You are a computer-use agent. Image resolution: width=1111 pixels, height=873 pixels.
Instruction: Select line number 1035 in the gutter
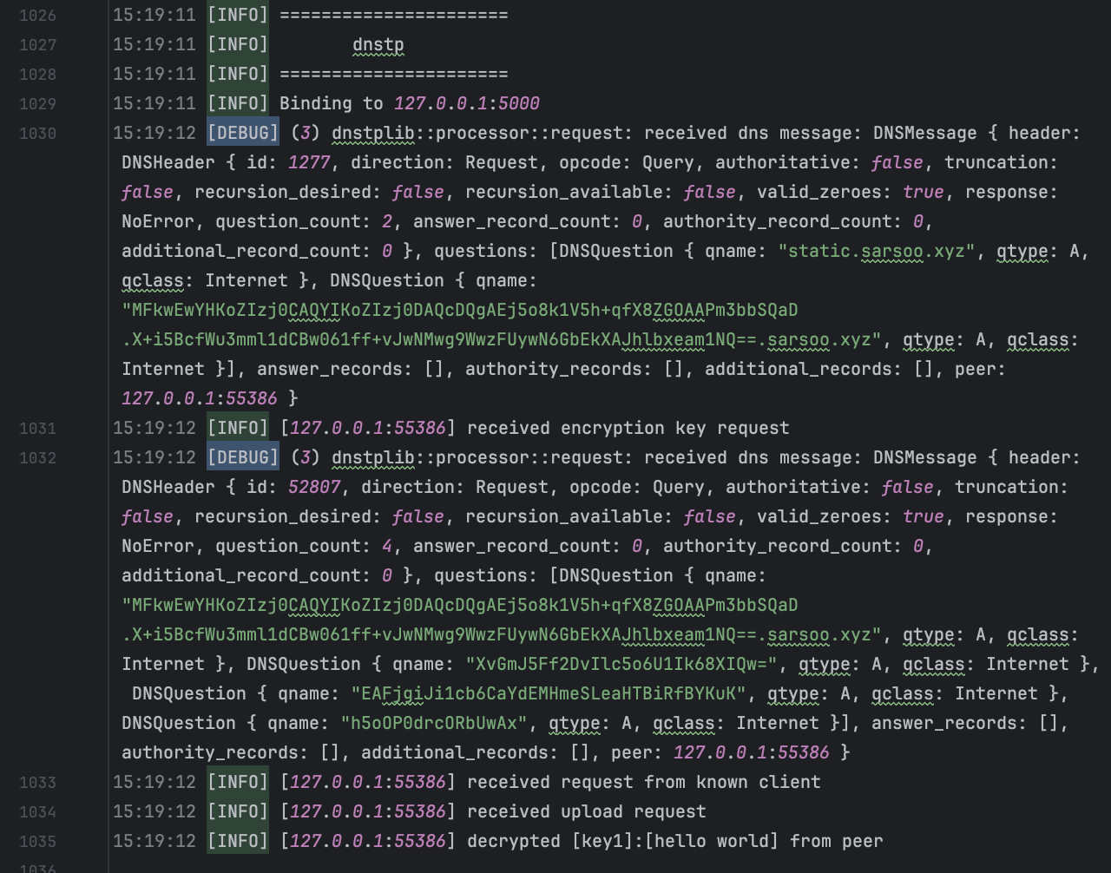click(37, 842)
